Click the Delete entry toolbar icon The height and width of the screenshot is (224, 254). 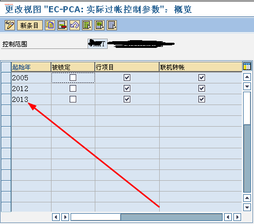point(62,25)
